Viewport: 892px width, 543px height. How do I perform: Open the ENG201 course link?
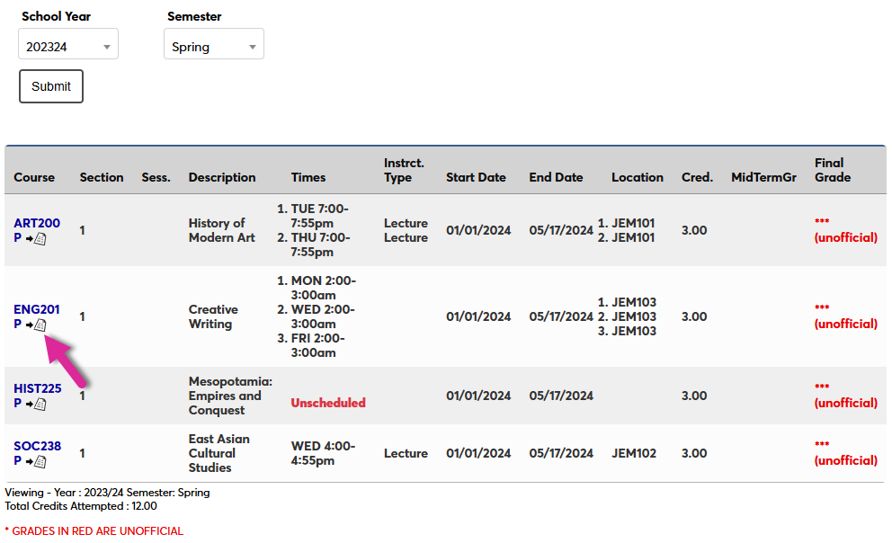[36, 309]
